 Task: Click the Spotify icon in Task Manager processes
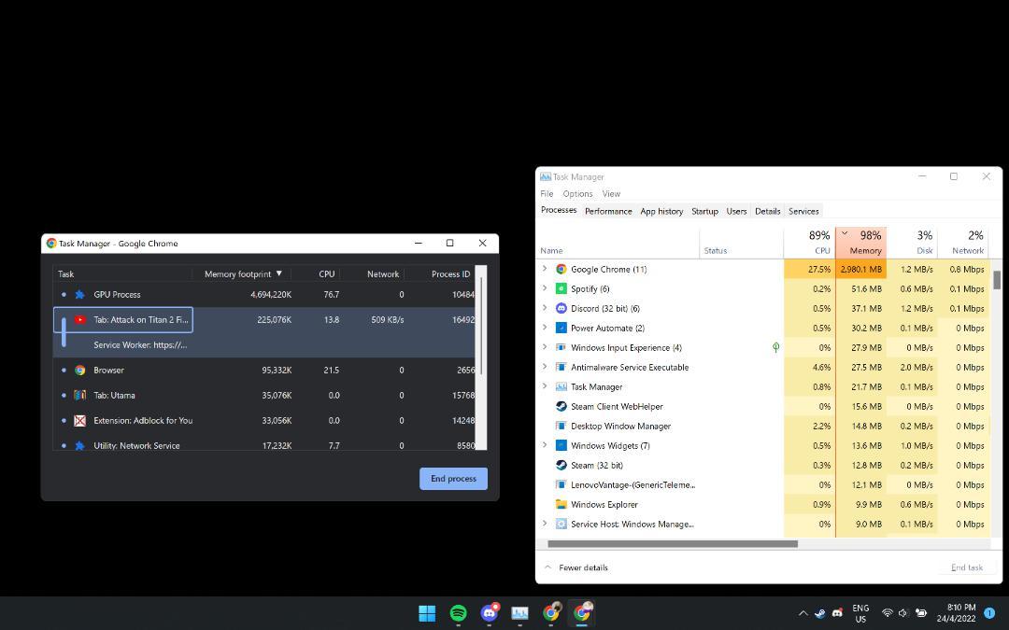click(560, 288)
